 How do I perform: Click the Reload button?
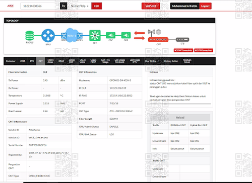[x=180, y=118]
